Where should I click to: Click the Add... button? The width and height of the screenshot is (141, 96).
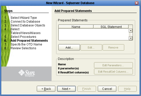click(x=69, y=47)
